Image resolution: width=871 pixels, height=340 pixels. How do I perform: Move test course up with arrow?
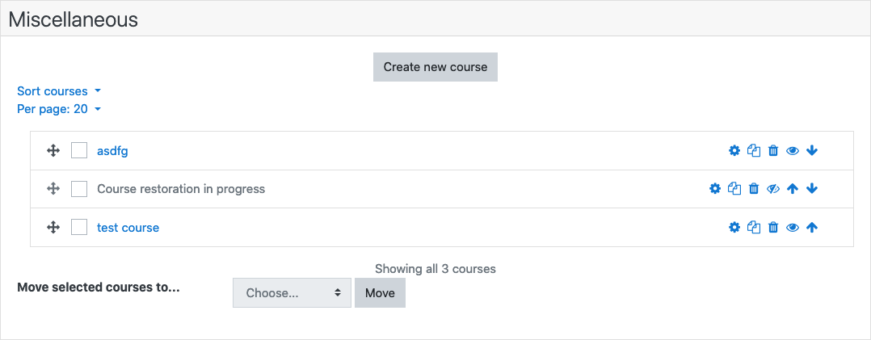click(x=811, y=227)
